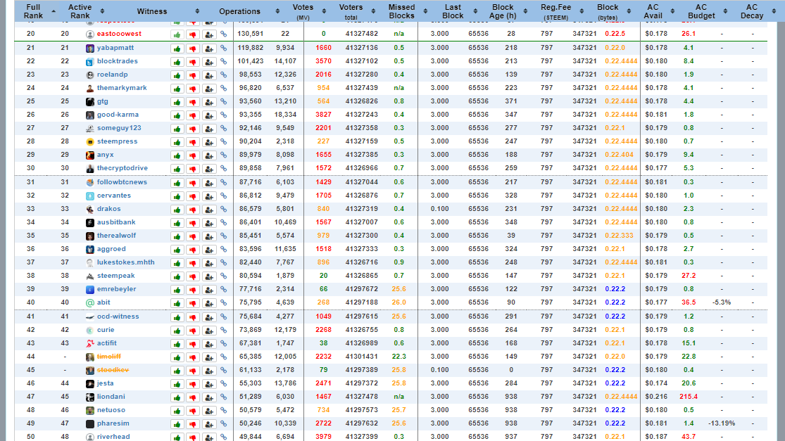This screenshot has width=785, height=441.
Task: Toggle approval vote thumbs-up for jesta
Action: click(176, 383)
